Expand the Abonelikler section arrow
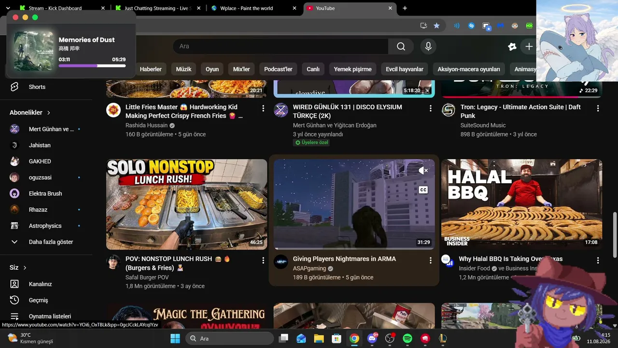Image resolution: width=618 pixels, height=348 pixels. click(49, 113)
